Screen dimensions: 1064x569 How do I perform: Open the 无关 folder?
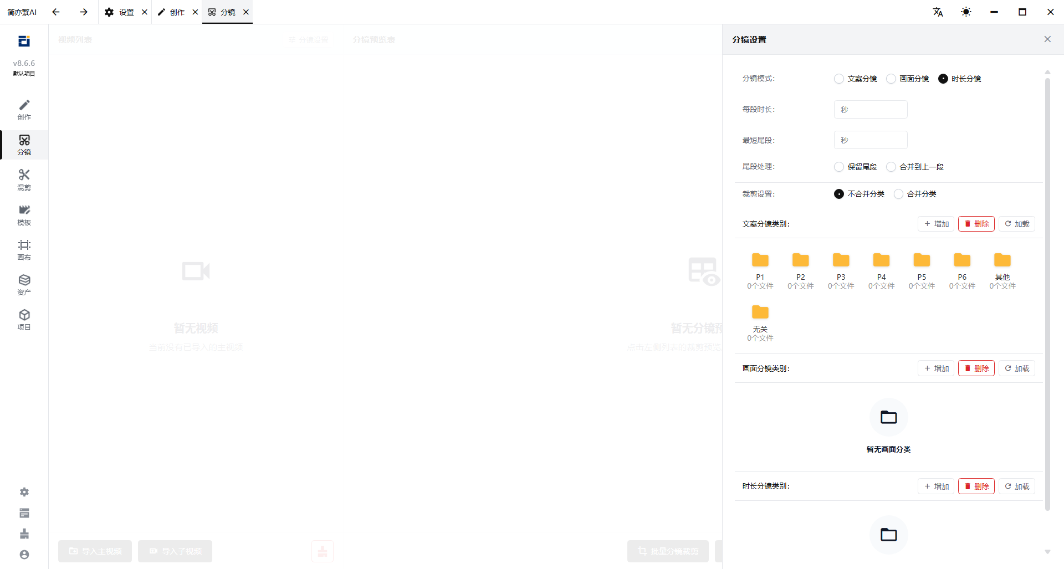click(760, 323)
